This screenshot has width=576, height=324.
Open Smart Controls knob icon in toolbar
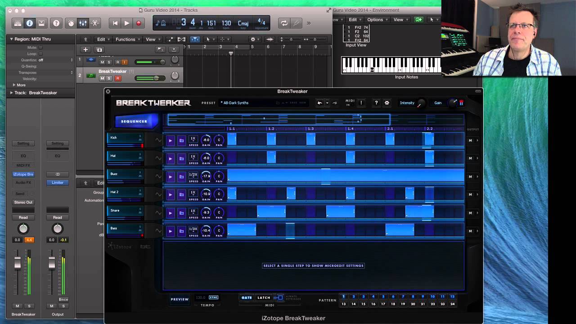tap(71, 23)
